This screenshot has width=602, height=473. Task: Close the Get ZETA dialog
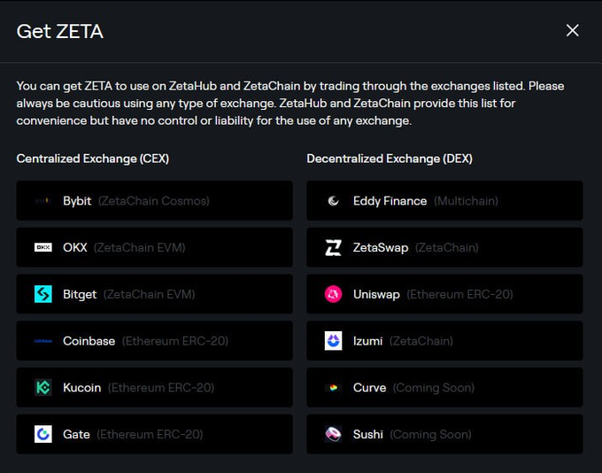(x=573, y=30)
